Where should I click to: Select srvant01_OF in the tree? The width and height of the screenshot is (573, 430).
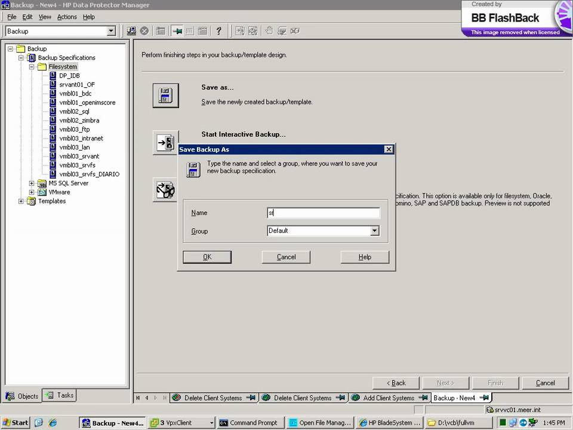(77, 84)
